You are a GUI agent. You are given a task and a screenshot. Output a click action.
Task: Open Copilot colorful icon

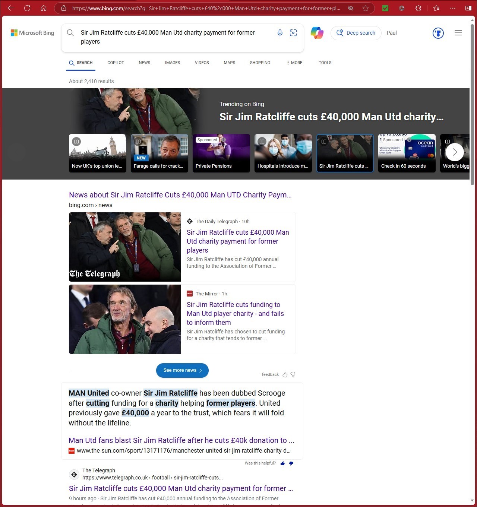coord(317,33)
